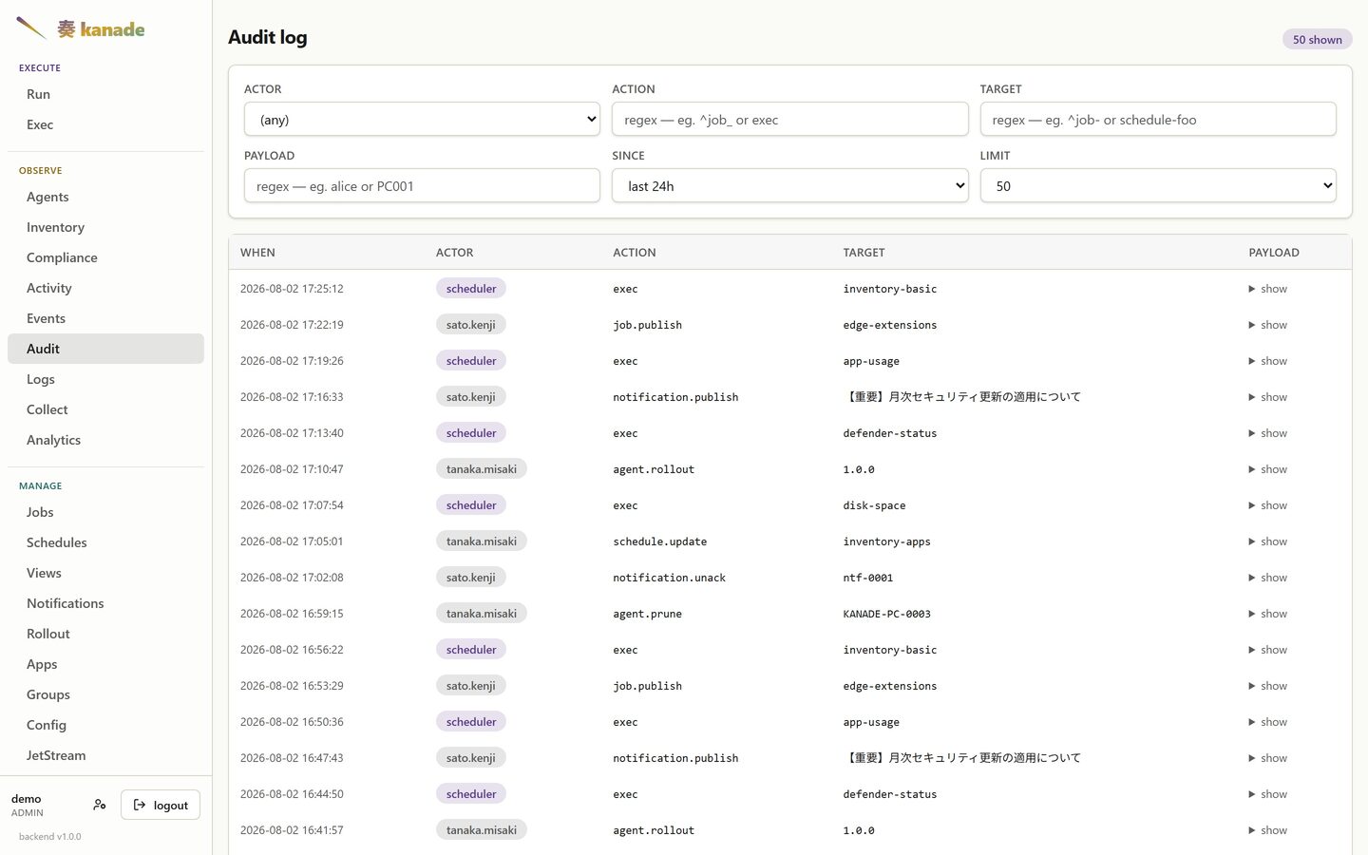1368x855 pixels.
Task: Open Apps in the sidebar
Action: (105, 664)
